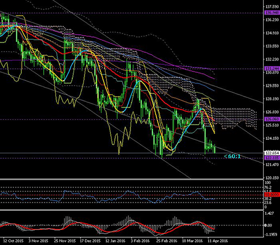Click the 3 Feb 2016 date label
The image size is (280, 245).
(140, 241)
